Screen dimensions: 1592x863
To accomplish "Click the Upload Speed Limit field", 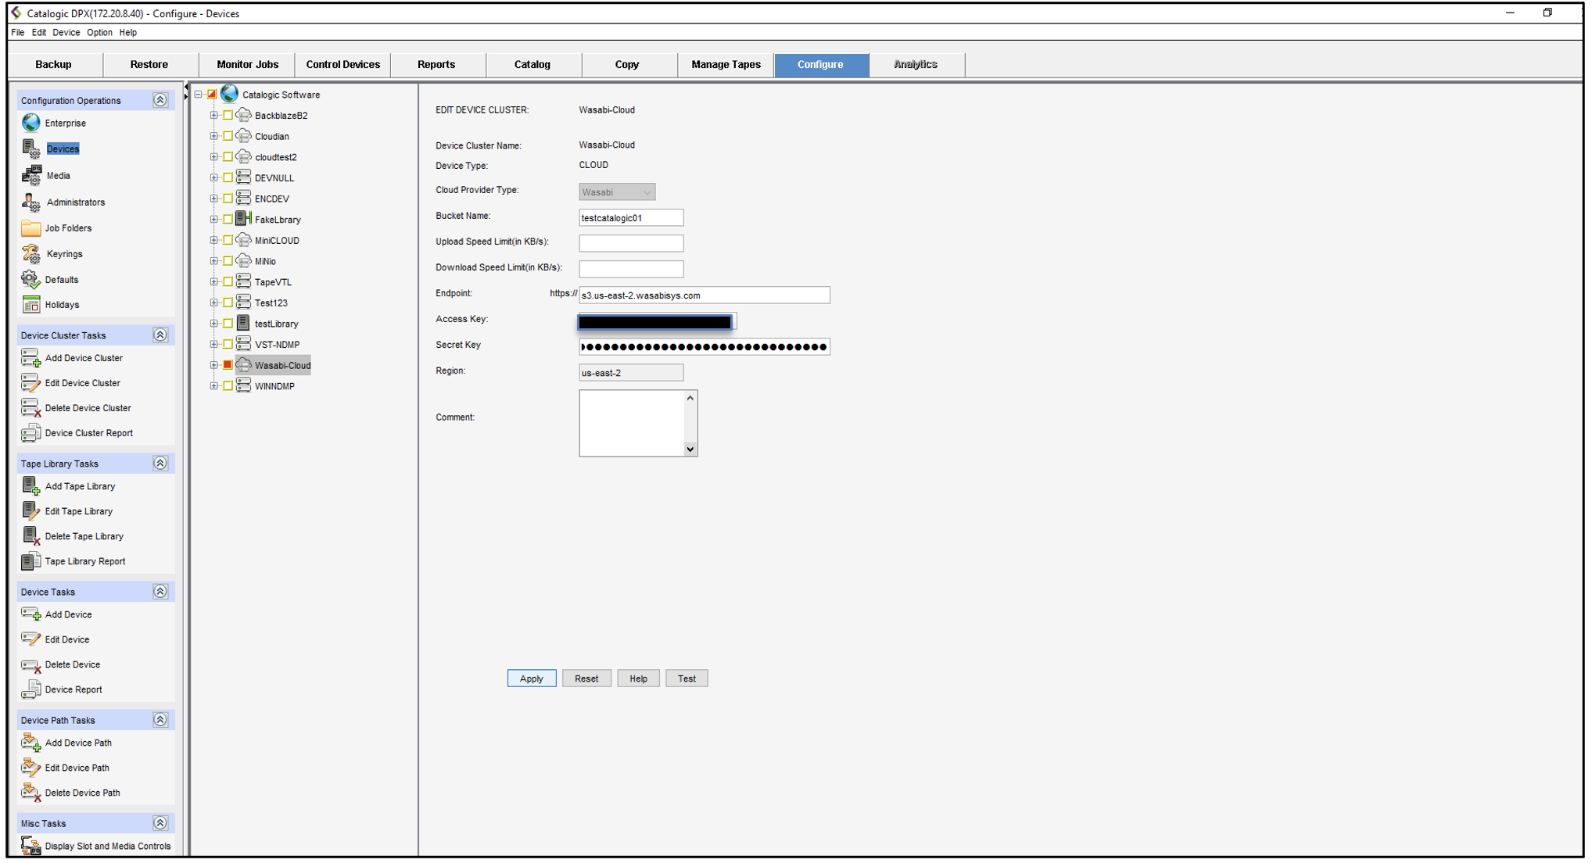I will coord(631,243).
